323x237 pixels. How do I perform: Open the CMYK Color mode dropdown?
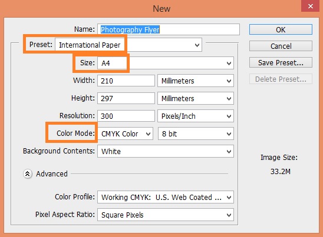tap(125, 134)
